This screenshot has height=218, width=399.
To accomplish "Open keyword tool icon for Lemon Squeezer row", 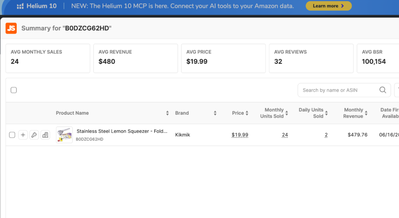I will (34, 135).
